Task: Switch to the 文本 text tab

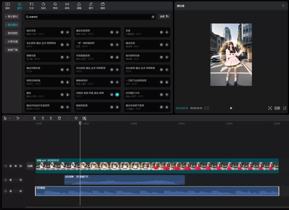Action: [x=31, y=6]
